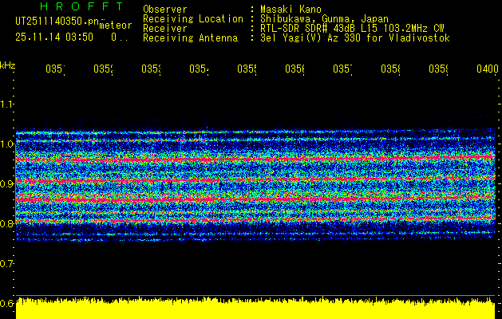Click the HROFFT title text
Image resolution: width=502 pixels, height=319 pixels.
81,6
